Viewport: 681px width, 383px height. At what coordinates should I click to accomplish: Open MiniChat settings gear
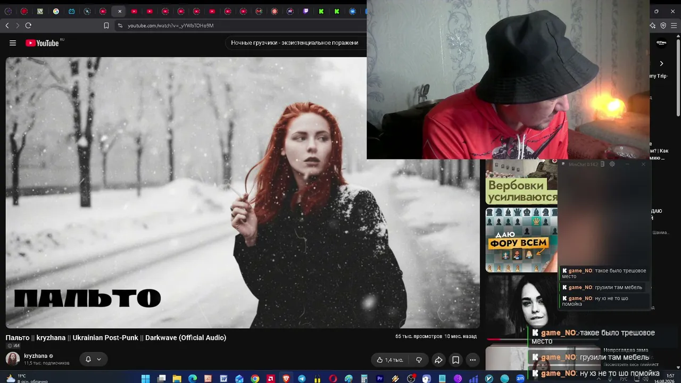click(612, 164)
